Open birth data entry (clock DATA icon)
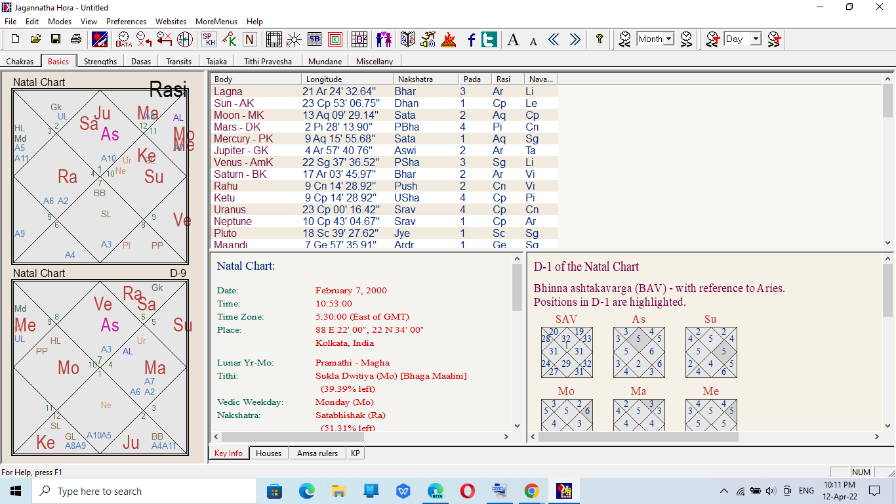 pos(123,39)
